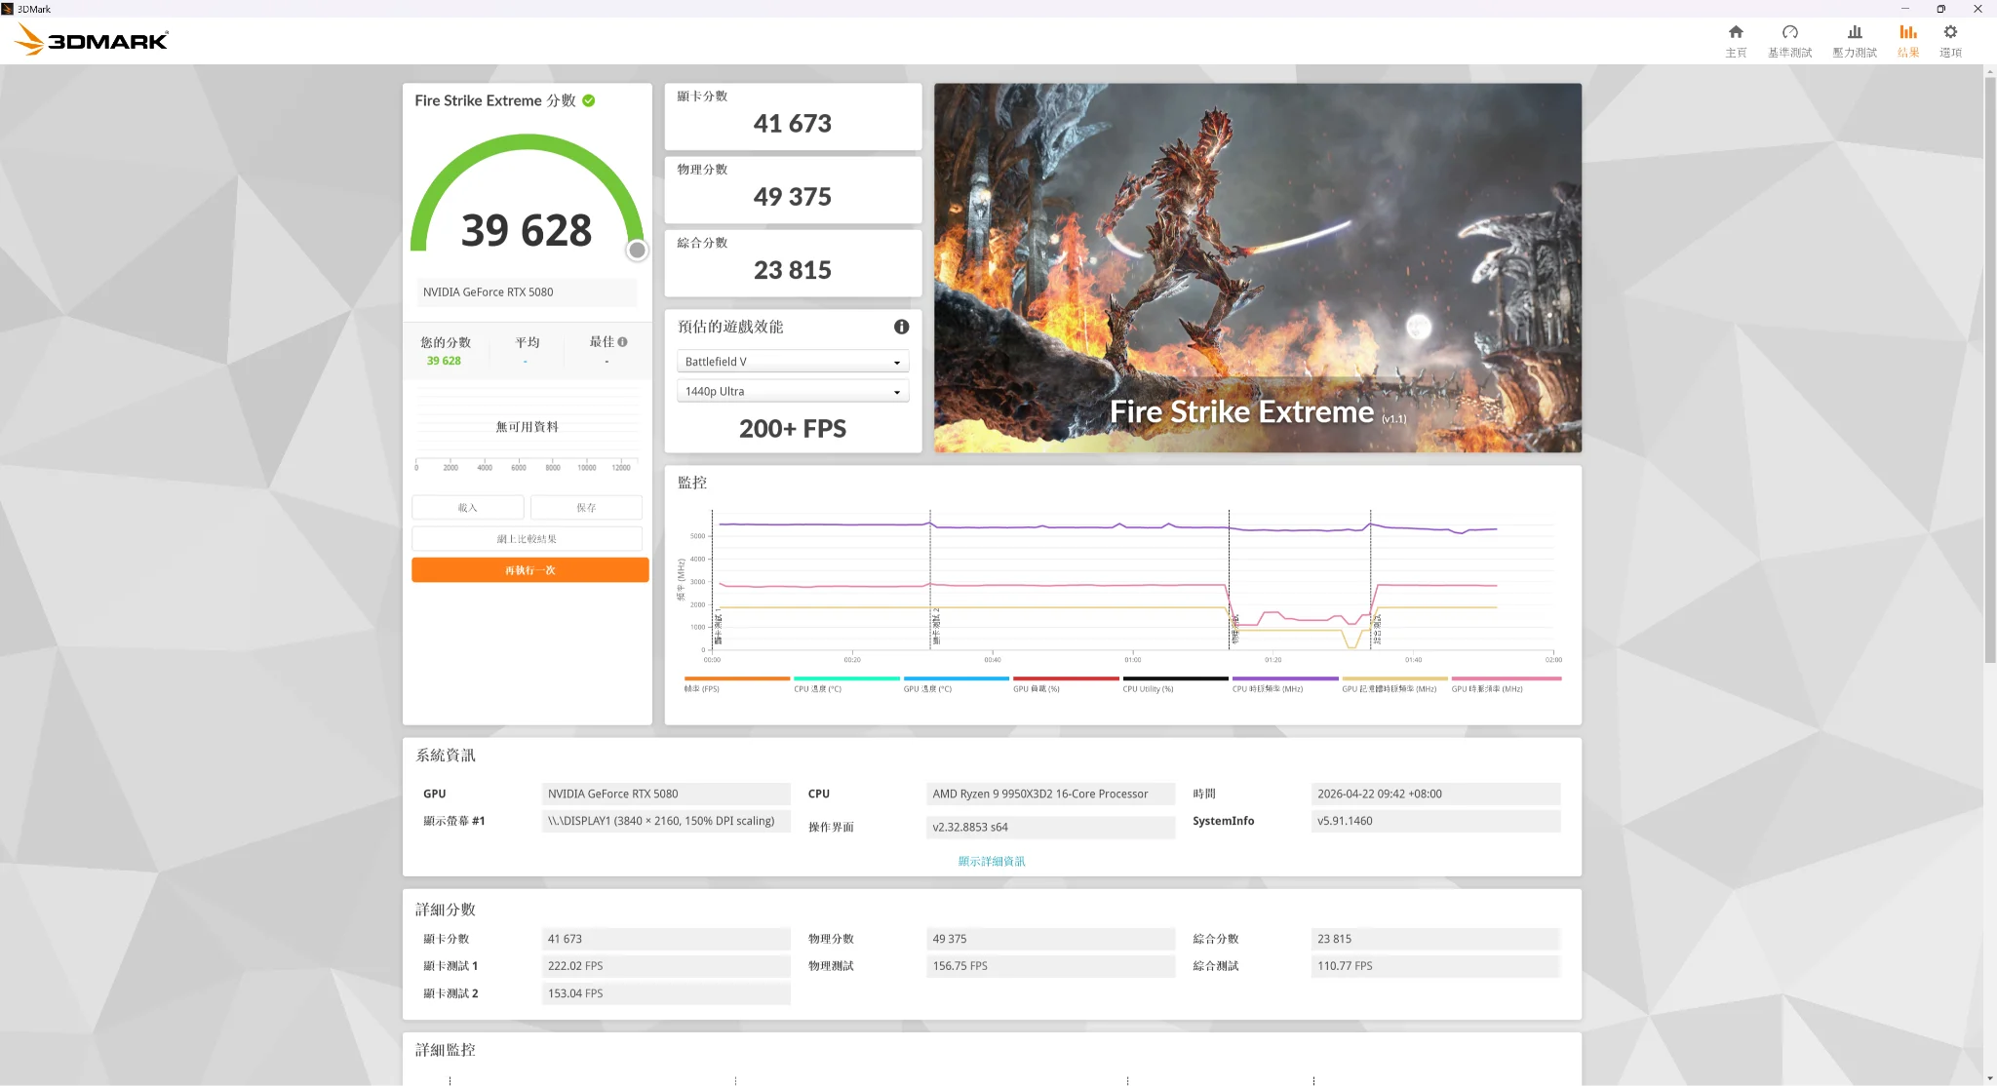This screenshot has height=1086, width=1997.
Task: Click the Save (保存) button
Action: pos(586,508)
